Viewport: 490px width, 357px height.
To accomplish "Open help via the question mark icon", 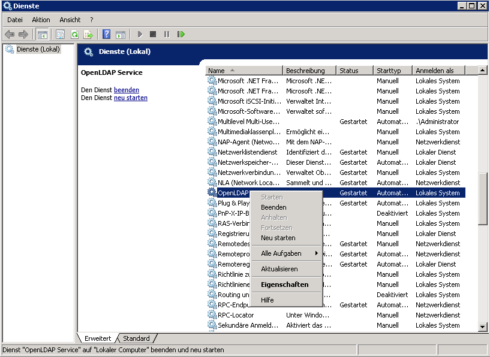I will (x=106, y=34).
